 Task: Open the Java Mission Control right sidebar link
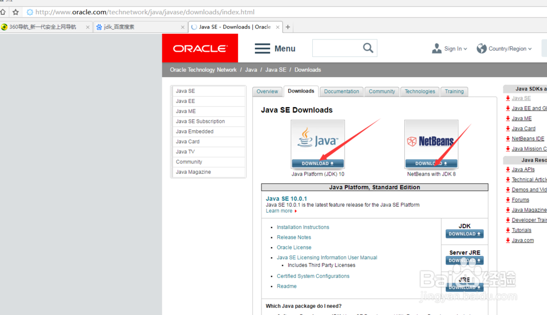529,149
